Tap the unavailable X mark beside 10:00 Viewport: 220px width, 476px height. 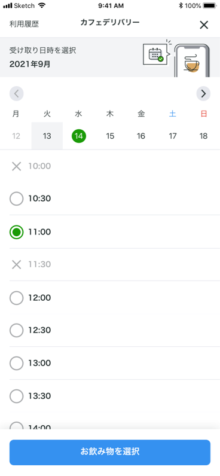(x=16, y=166)
